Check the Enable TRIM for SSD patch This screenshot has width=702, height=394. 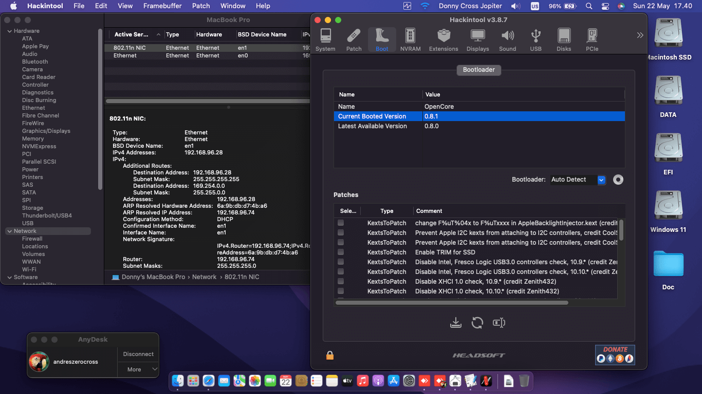(341, 252)
